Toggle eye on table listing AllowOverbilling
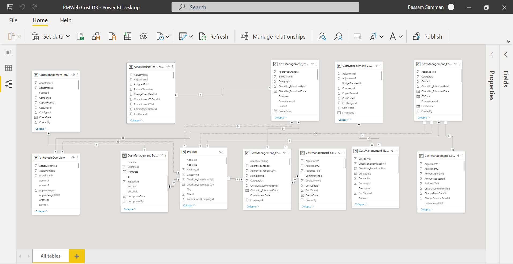Viewport: 513px width, 264px height. [285, 153]
